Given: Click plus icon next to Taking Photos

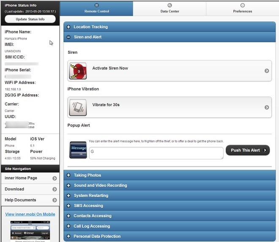Looking at the screenshot, I should tap(68, 175).
